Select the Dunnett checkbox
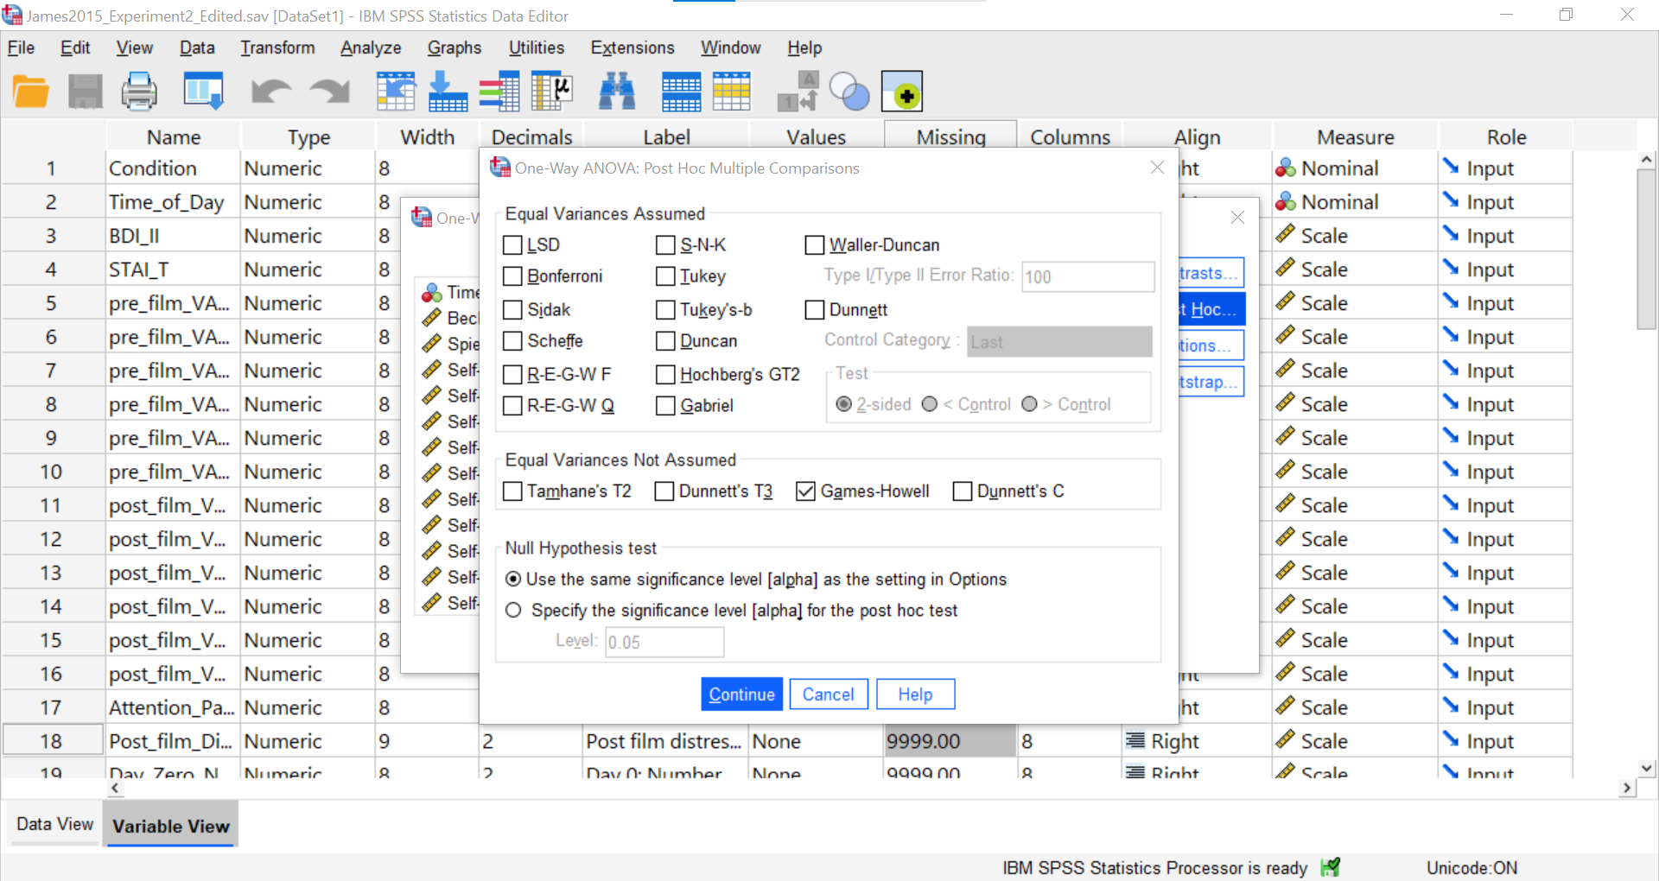 click(815, 310)
